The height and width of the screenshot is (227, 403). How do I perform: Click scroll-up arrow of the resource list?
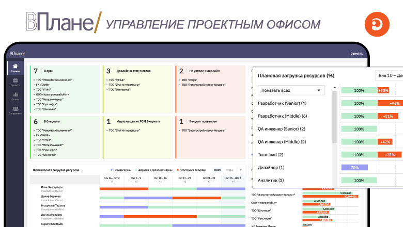pos(335,88)
